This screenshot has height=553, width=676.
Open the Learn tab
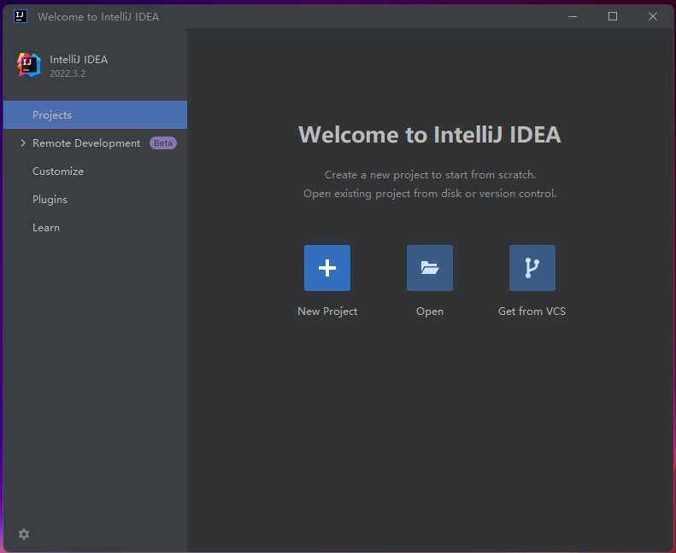(95, 228)
